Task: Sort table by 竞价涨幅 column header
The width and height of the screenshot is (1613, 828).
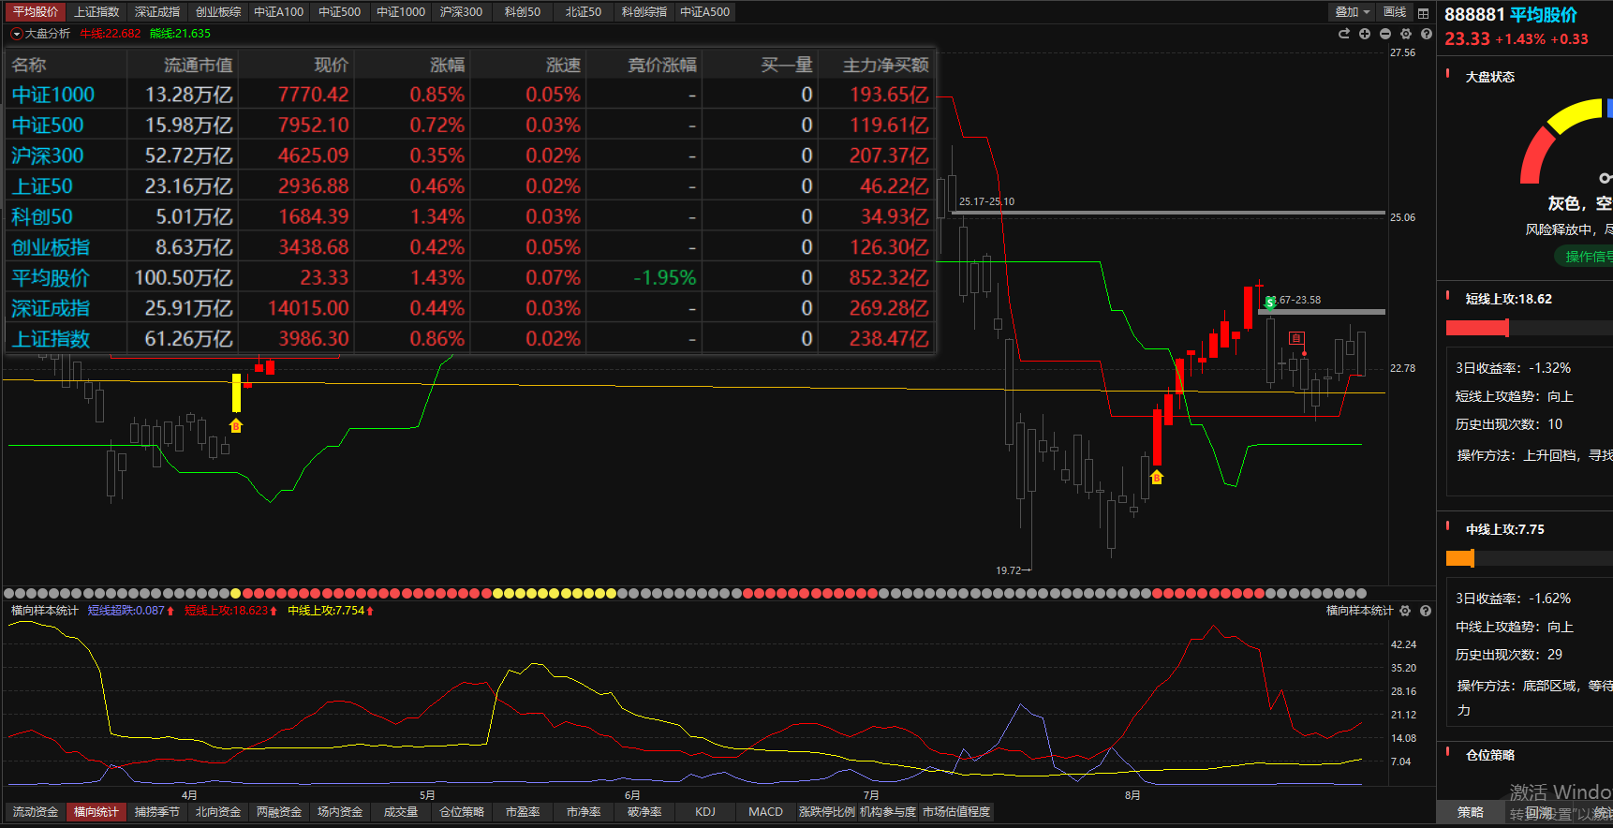Action: (x=662, y=65)
